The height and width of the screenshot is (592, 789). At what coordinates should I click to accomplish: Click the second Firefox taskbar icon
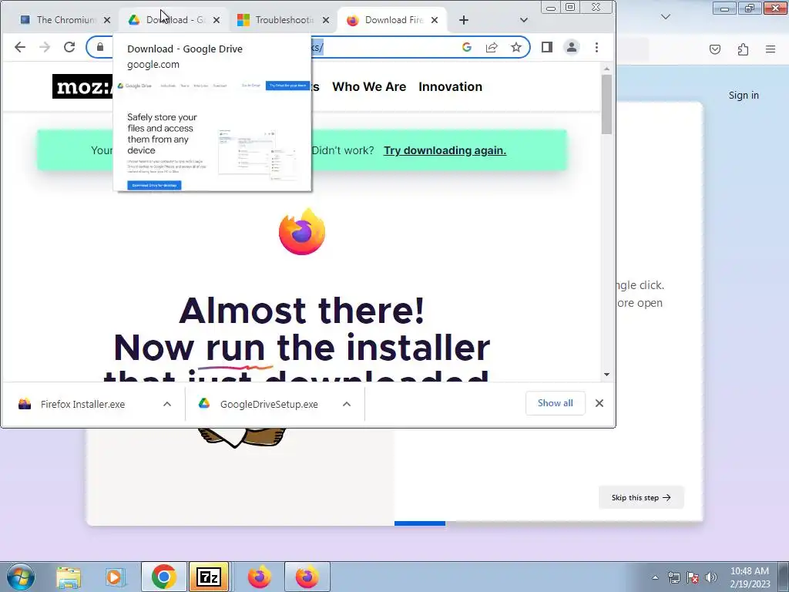307,577
